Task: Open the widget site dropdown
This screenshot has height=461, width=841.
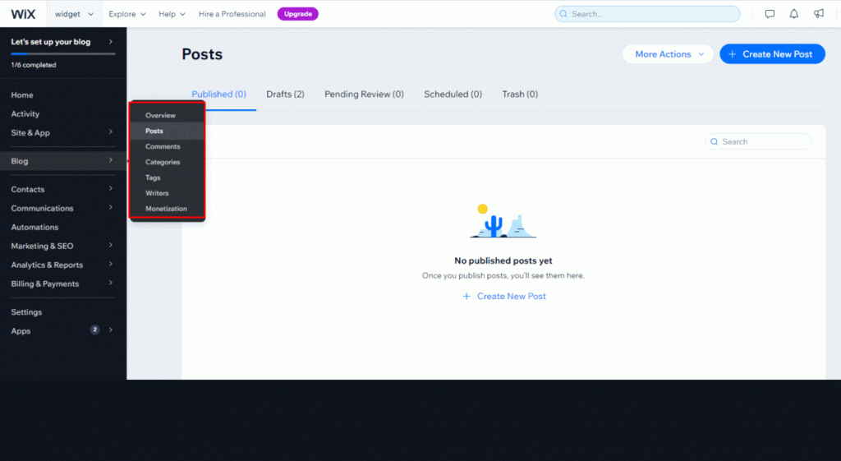Action: point(73,14)
